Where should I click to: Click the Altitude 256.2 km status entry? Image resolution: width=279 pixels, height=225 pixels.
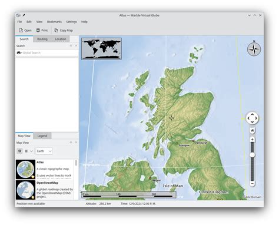coord(98,204)
